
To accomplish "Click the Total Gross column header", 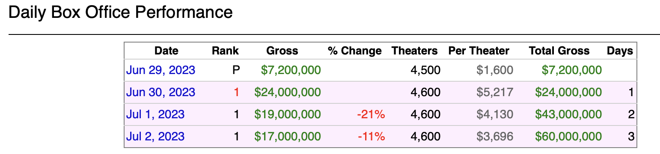I will pos(559,51).
